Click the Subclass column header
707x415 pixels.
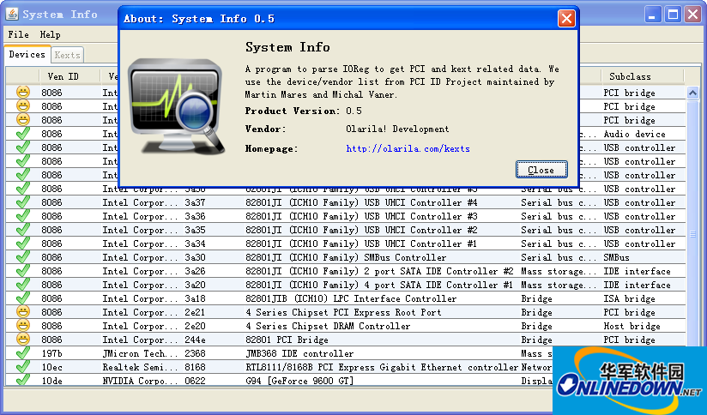[x=630, y=76]
